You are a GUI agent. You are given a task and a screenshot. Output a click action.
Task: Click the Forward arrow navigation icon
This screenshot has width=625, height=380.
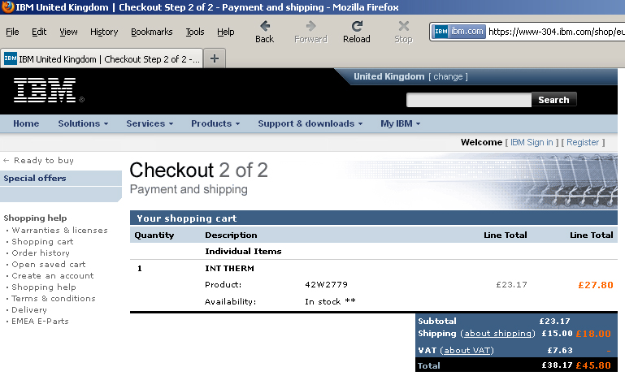[x=311, y=26]
